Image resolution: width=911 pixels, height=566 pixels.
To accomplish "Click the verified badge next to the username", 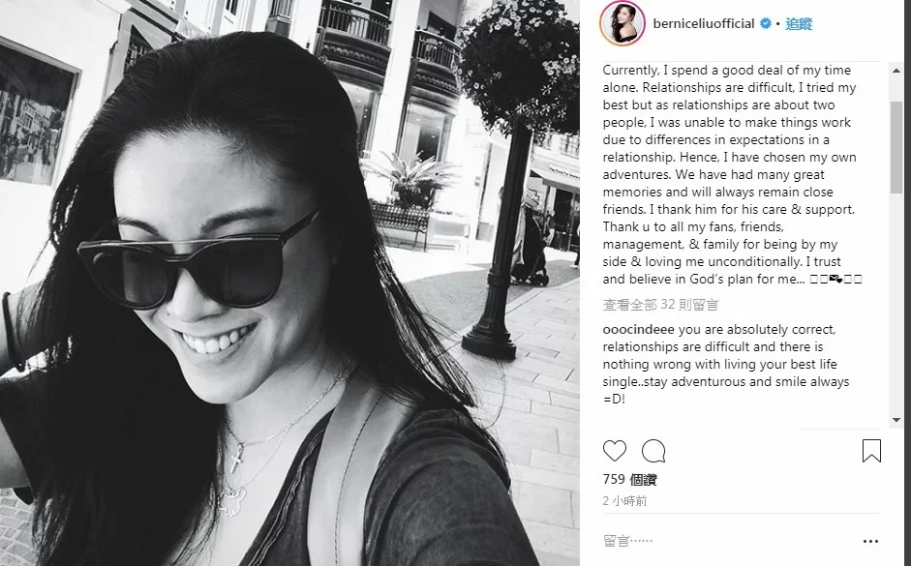I will tap(765, 24).
